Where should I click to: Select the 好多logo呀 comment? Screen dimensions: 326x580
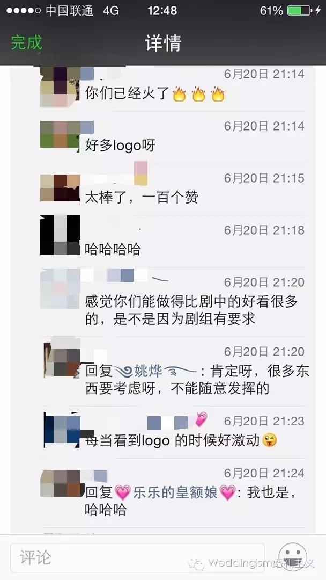coord(120,145)
